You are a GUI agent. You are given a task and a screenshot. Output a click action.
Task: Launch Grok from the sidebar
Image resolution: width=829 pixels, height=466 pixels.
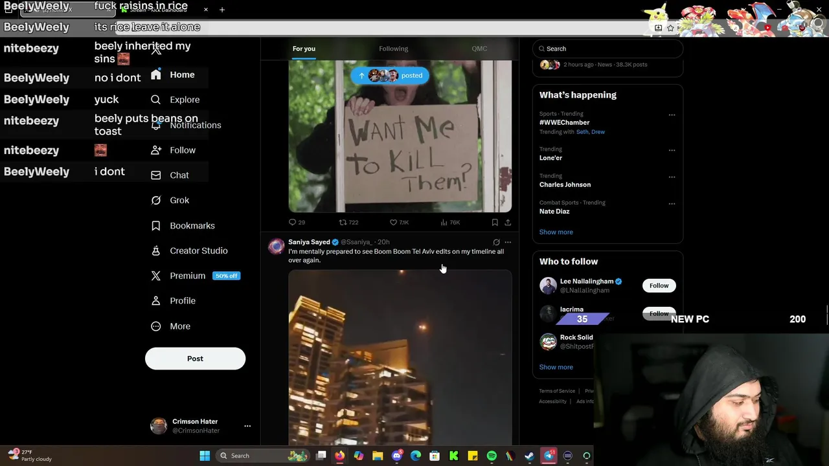pos(170,200)
